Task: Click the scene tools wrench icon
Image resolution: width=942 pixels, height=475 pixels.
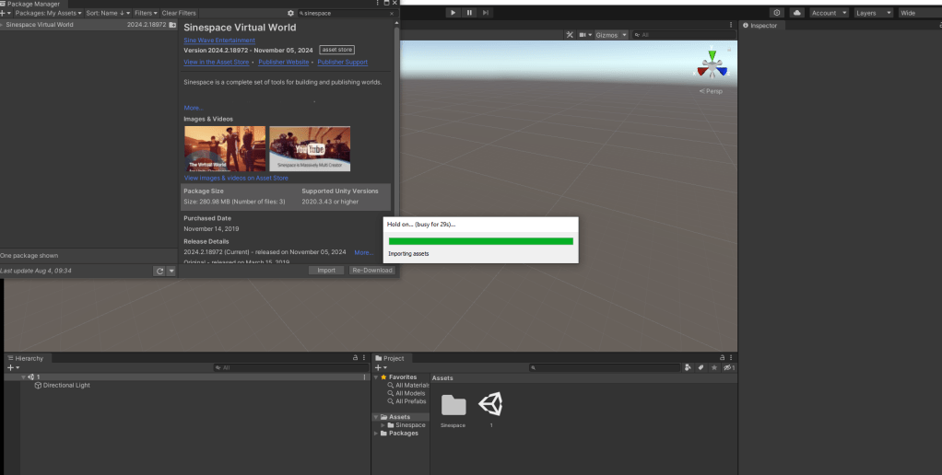Action: point(570,35)
